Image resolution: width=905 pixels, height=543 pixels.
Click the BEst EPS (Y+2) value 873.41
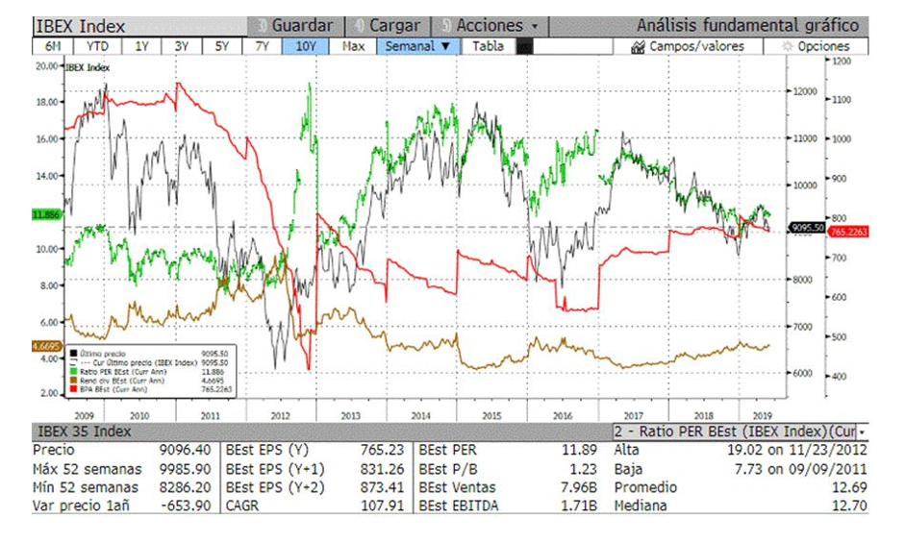(383, 487)
